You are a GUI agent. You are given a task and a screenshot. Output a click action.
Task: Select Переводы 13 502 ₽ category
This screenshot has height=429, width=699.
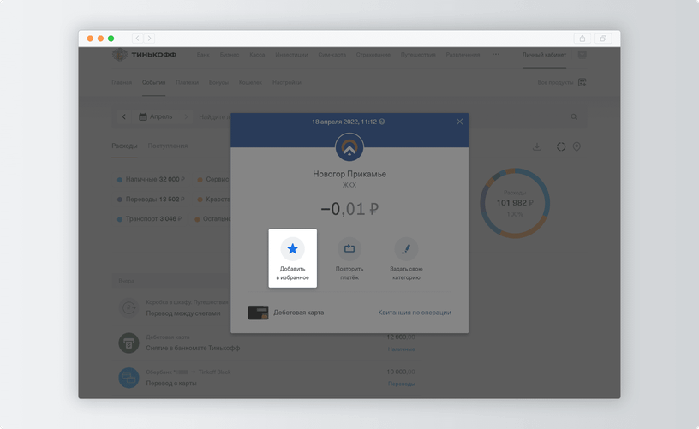[x=151, y=200]
